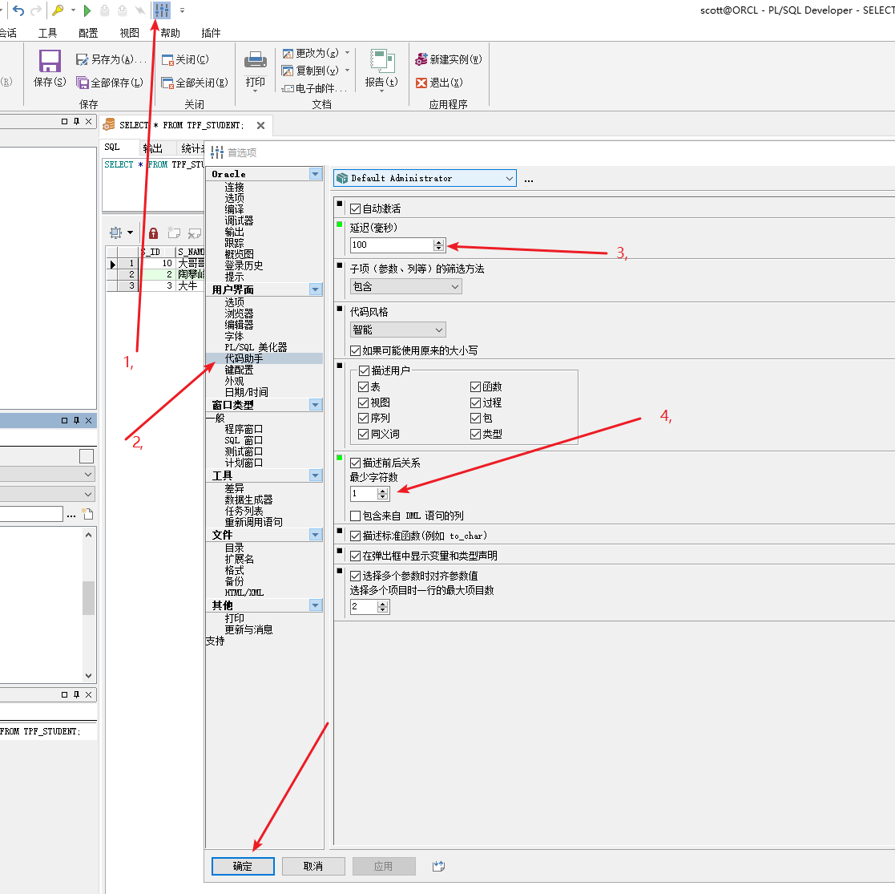Click the delete record icon in grid toolbar
This screenshot has height=894, width=895.
pos(195,233)
